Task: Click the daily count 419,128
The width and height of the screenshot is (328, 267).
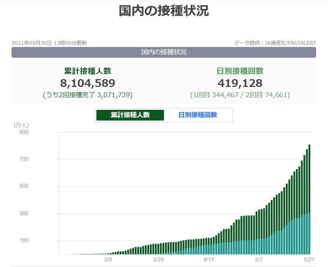Action: click(x=240, y=83)
